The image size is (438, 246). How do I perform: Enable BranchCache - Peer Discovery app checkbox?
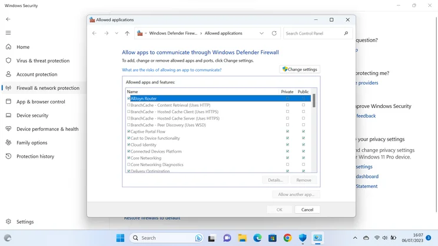coord(129,125)
